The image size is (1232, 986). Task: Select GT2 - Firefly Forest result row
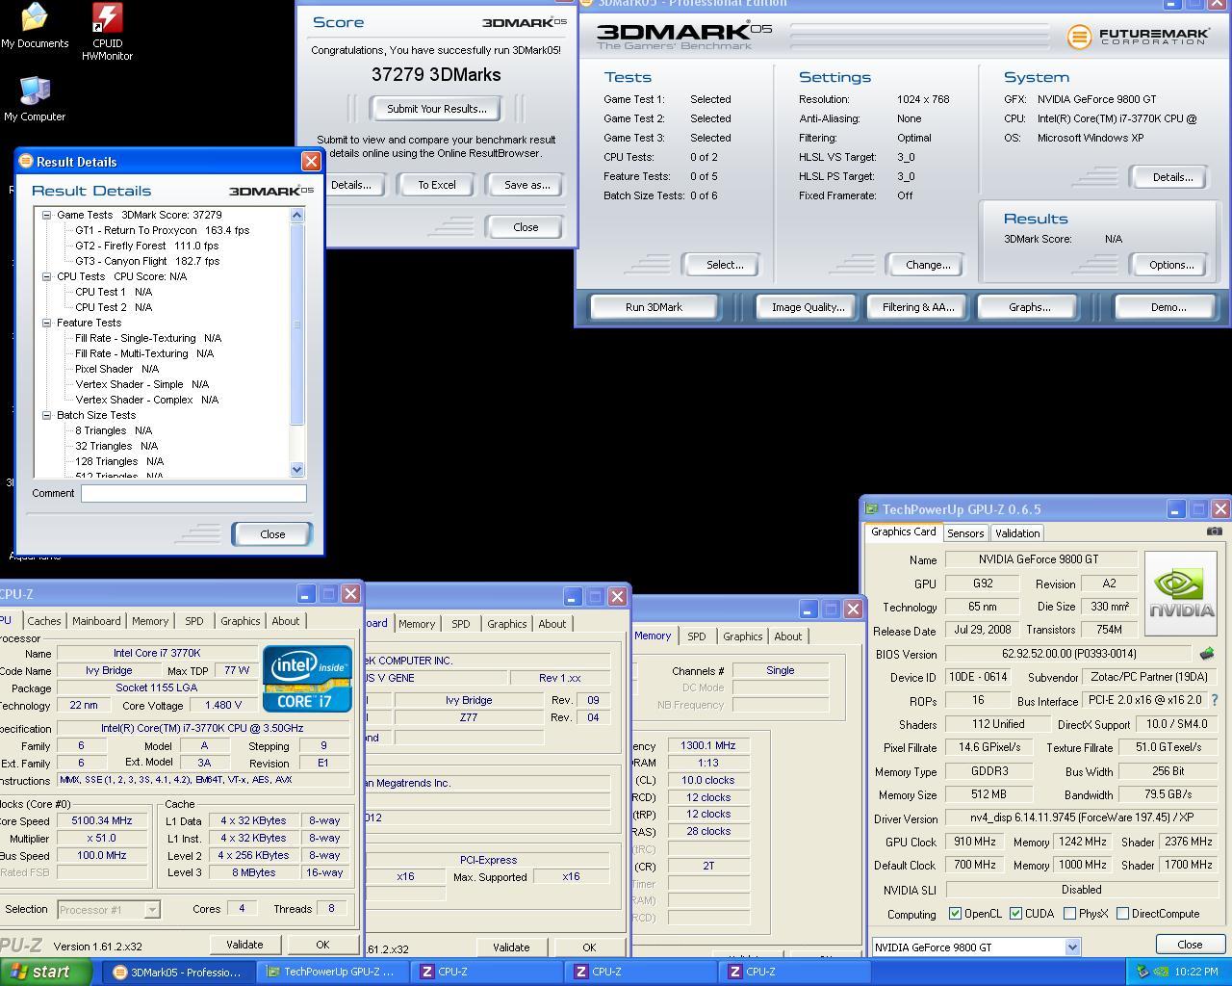(x=147, y=246)
